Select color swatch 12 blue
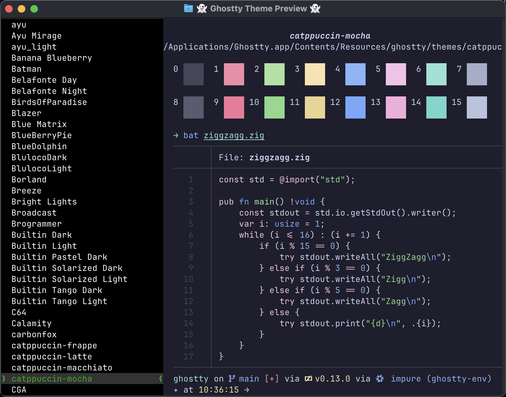The height and width of the screenshot is (397, 506). coord(355,107)
